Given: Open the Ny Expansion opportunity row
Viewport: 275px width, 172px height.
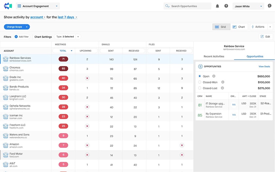Looking at the screenshot, I should 234,115.
